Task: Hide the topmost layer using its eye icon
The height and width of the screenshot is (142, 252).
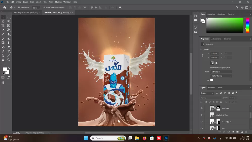Action: (x=201, y=108)
